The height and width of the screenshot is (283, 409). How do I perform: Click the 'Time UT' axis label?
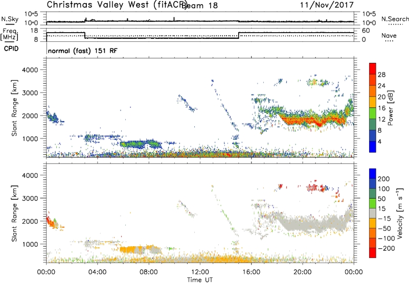pos(200,280)
